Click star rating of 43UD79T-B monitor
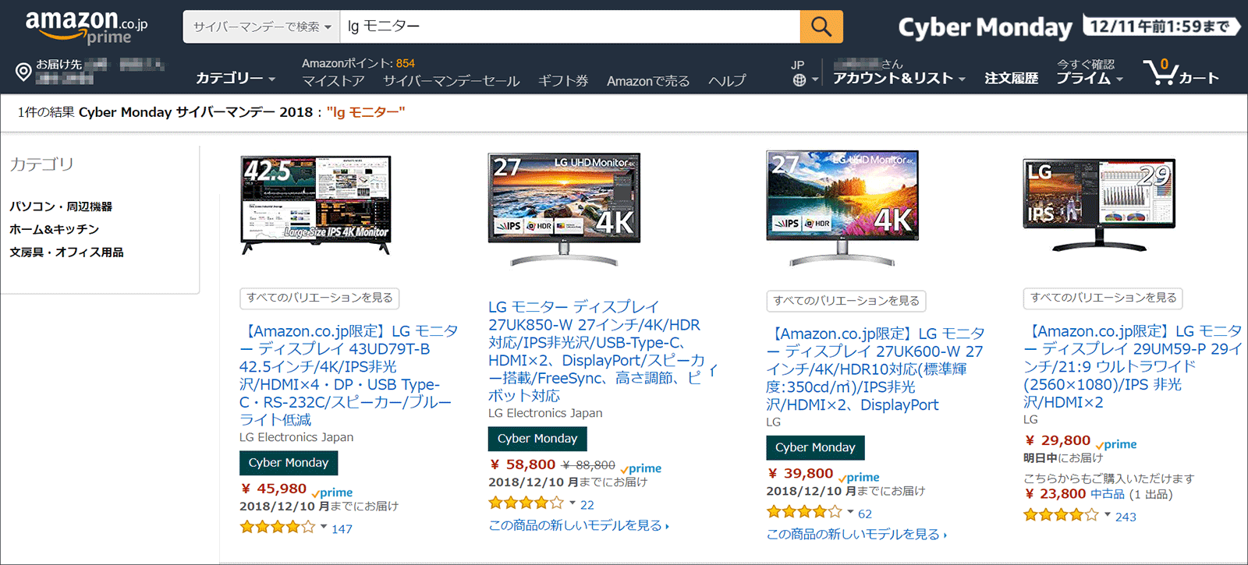1248x565 pixels. tap(278, 528)
